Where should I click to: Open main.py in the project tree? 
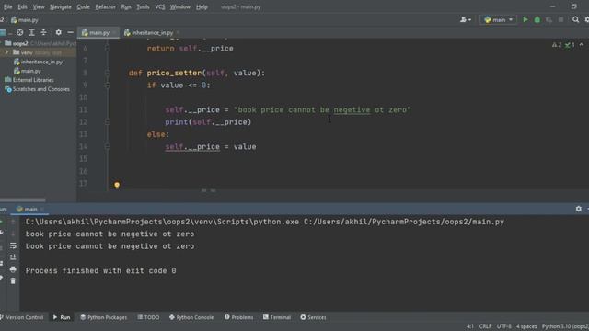(28, 71)
